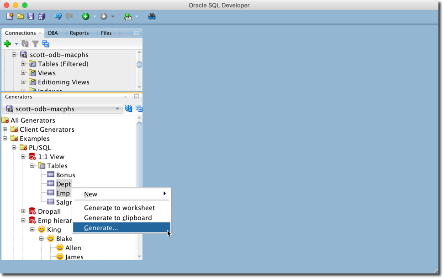Viewport: 443px width, 278px height.
Task: Select the Bonus table
Action: pos(66,175)
